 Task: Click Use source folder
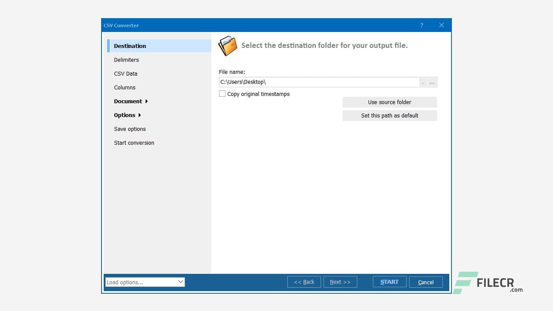[389, 102]
